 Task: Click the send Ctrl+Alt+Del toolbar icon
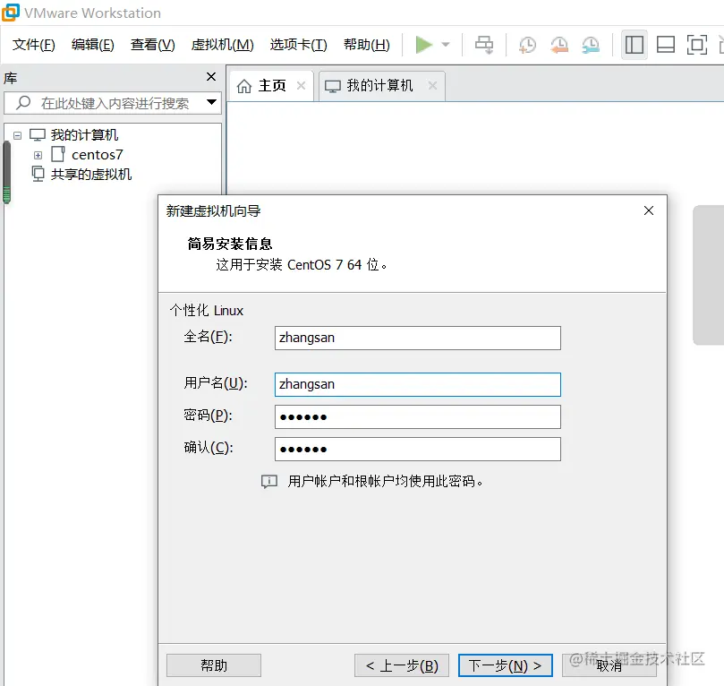pos(484,45)
